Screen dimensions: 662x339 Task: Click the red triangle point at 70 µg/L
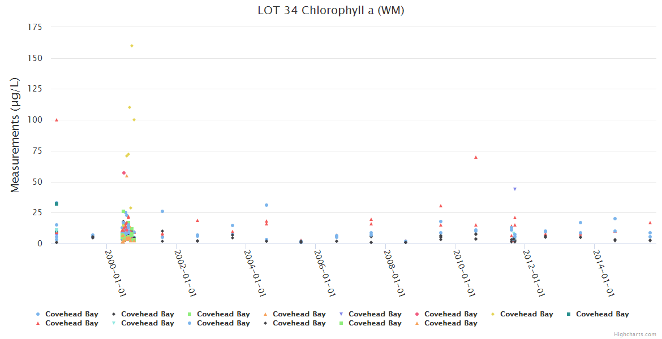tap(476, 157)
